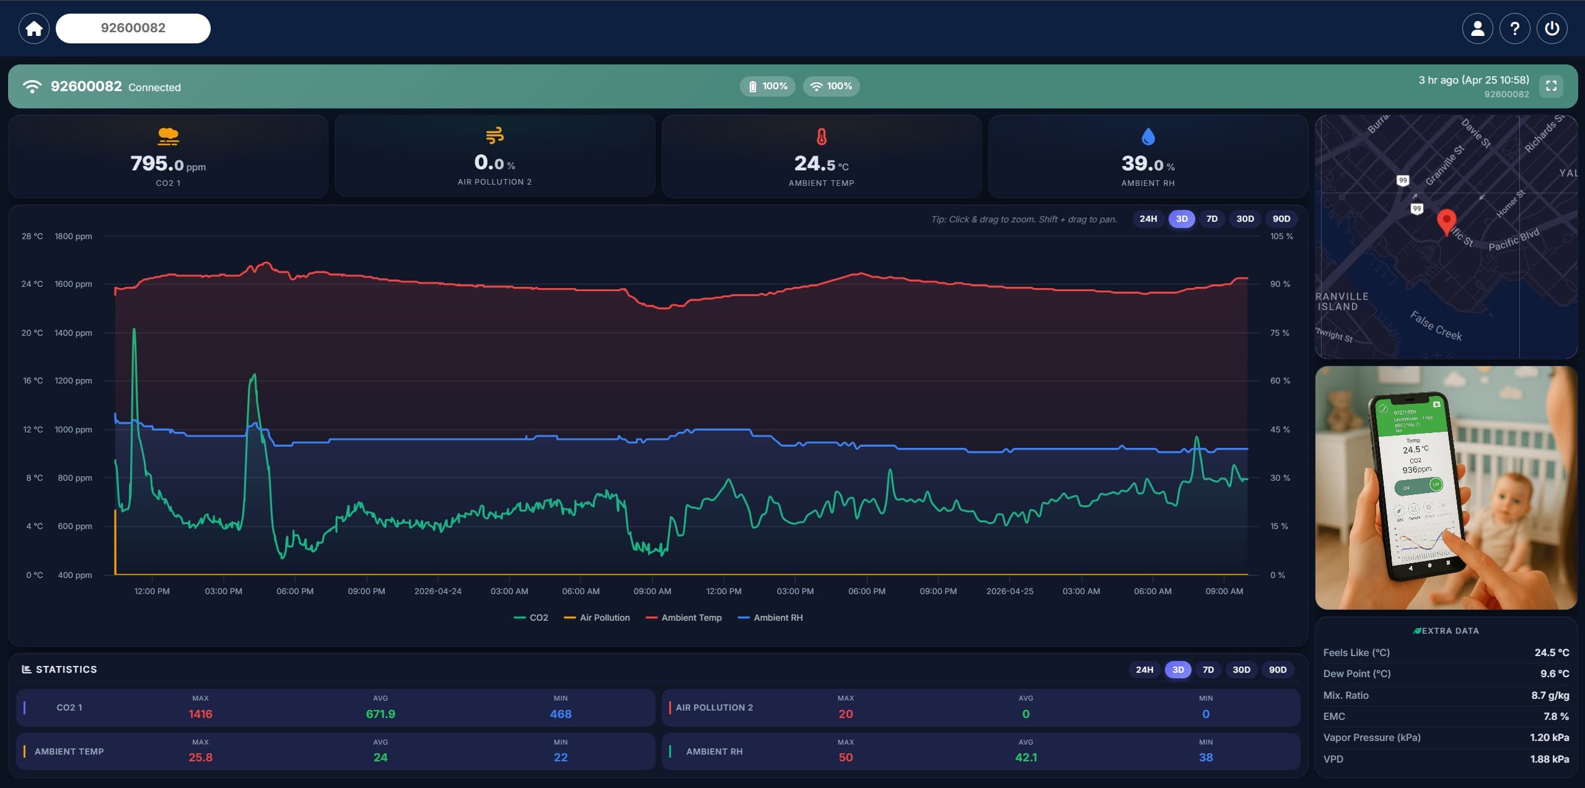The width and height of the screenshot is (1585, 788).
Task: Click the CO2 cloud icon
Action: pos(168,136)
